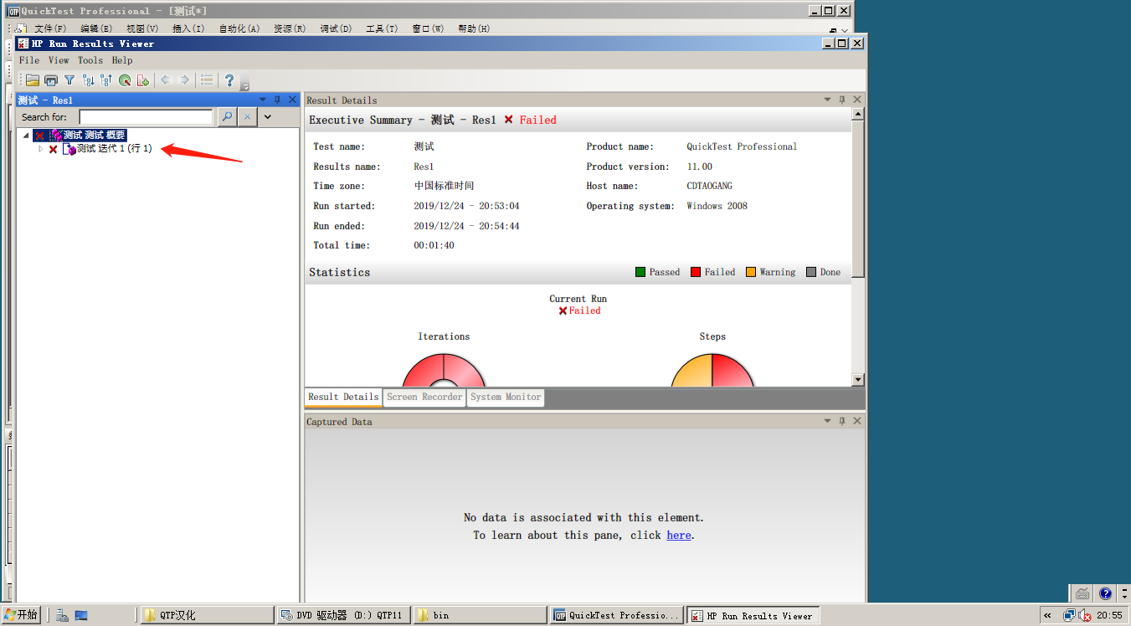1131x626 pixels.
Task: Switch to QTP汉化 taskbar window
Action: tap(208, 615)
